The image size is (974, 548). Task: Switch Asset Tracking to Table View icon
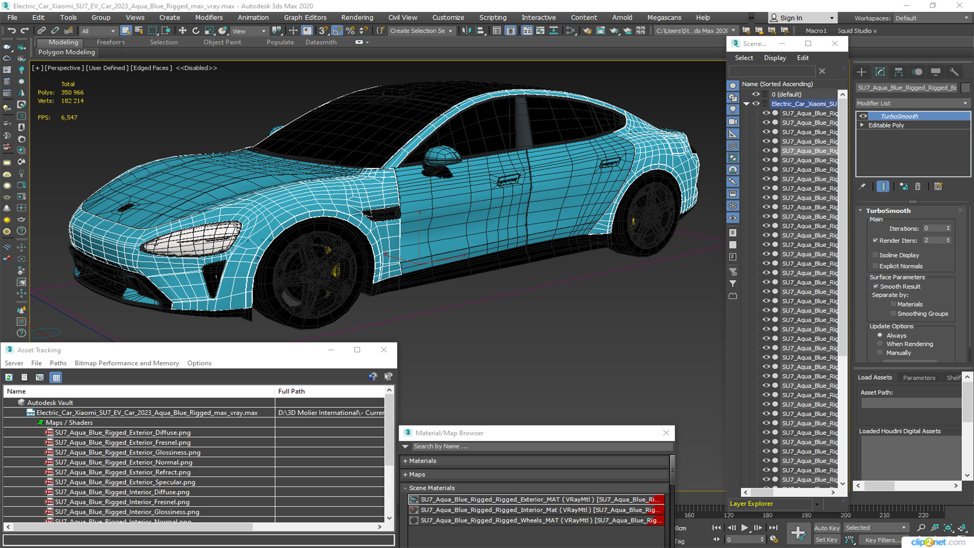tap(56, 377)
